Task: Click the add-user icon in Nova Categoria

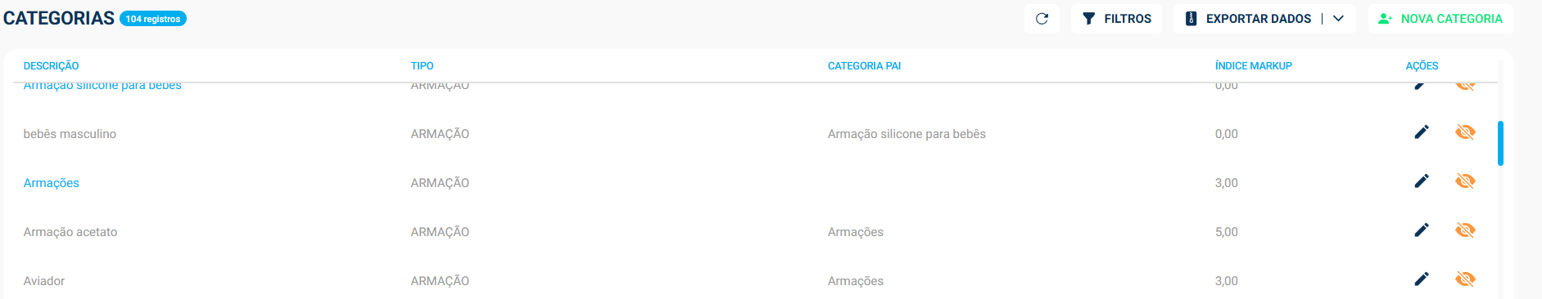Action: 1385,19
